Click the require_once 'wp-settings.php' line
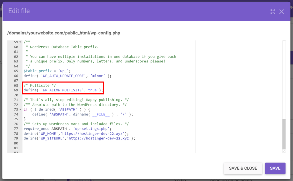This screenshot has height=181, width=293. pos(68,129)
